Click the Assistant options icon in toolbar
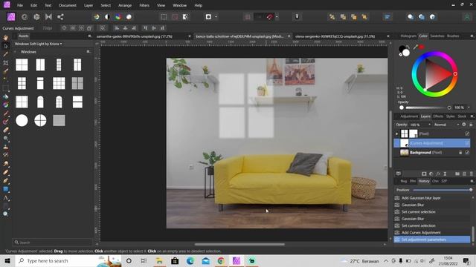The width and height of the screenshot is (476, 267). 297,17
